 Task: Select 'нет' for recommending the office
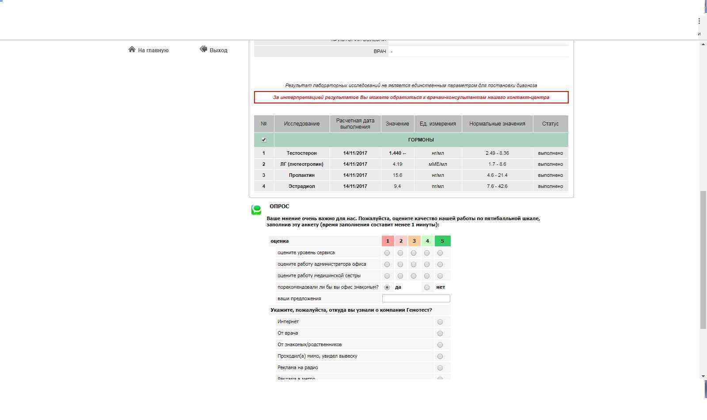[427, 287]
